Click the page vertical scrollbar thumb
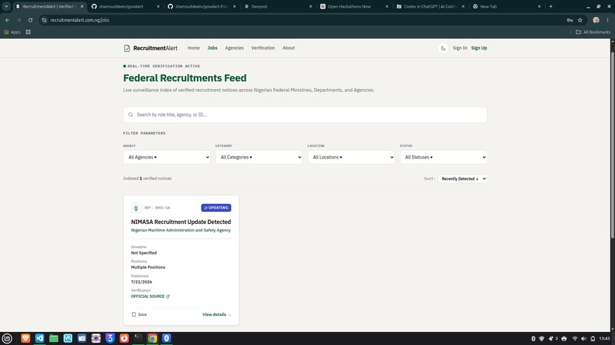 click(x=612, y=145)
